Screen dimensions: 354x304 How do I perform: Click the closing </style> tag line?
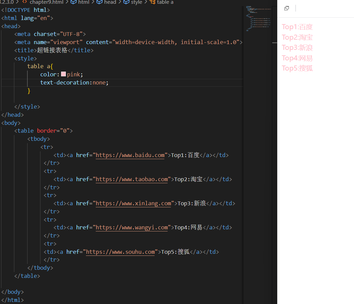pyautogui.click(x=27, y=107)
